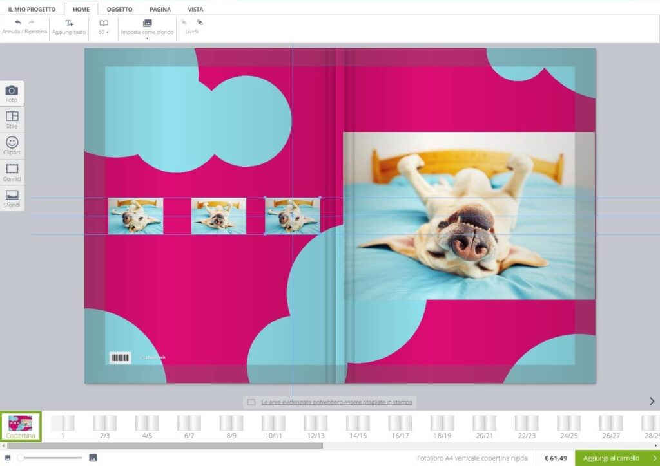The width and height of the screenshot is (660, 466).
Task: Open the Stile layouts panel
Action: coord(12,120)
